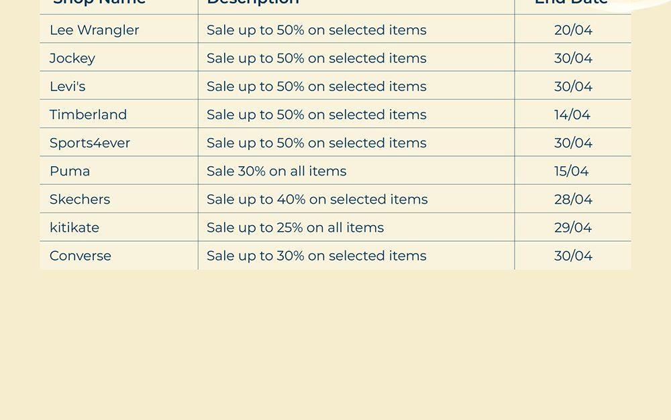Viewport: 671px width, 420px height.
Task: Select the kitikate shop name
Action: click(74, 227)
